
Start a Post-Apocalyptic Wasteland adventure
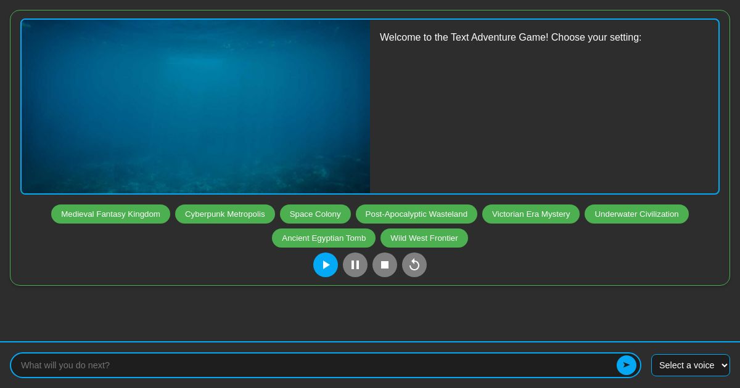pyautogui.click(x=416, y=214)
